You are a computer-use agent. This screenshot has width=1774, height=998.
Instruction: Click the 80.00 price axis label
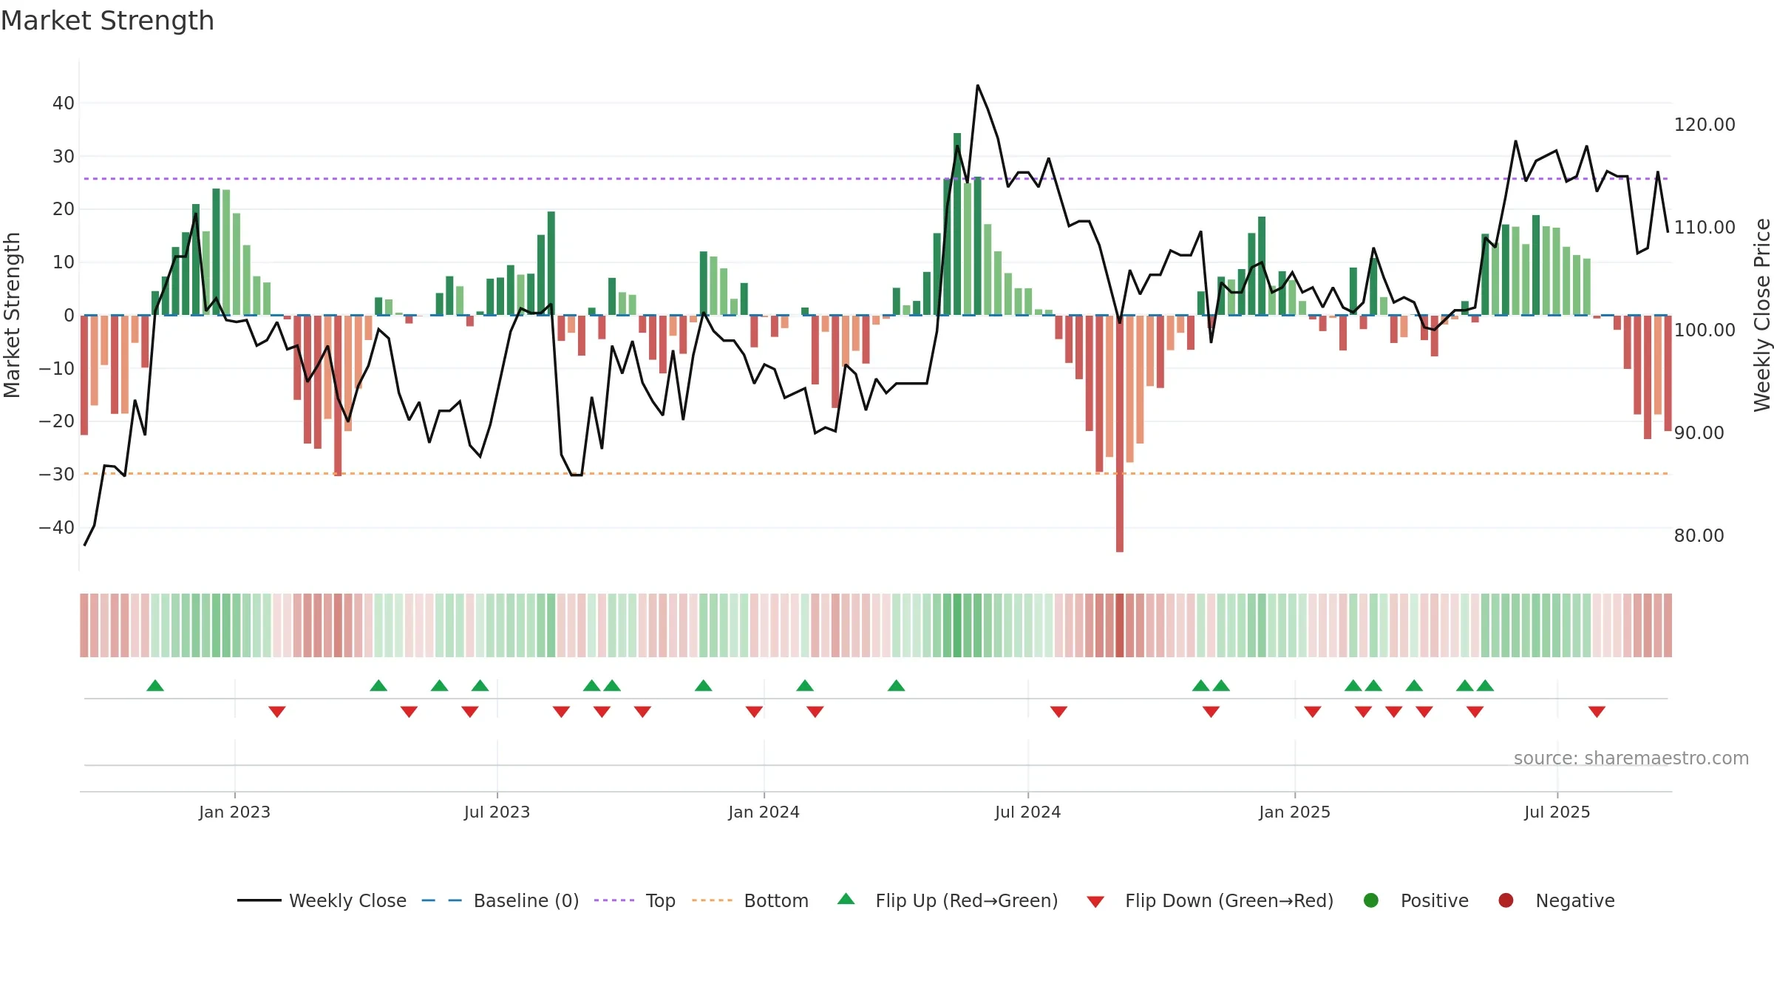1699,535
